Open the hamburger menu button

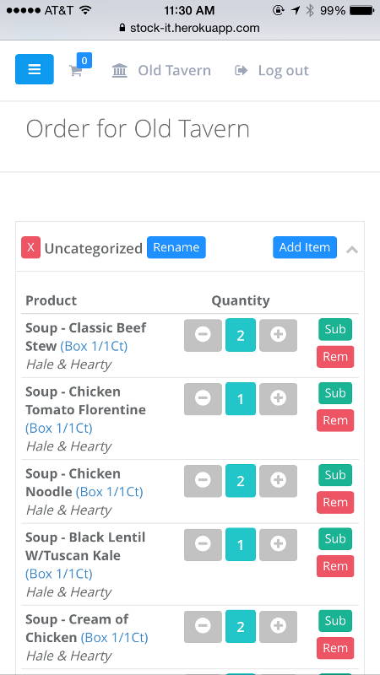click(x=35, y=69)
